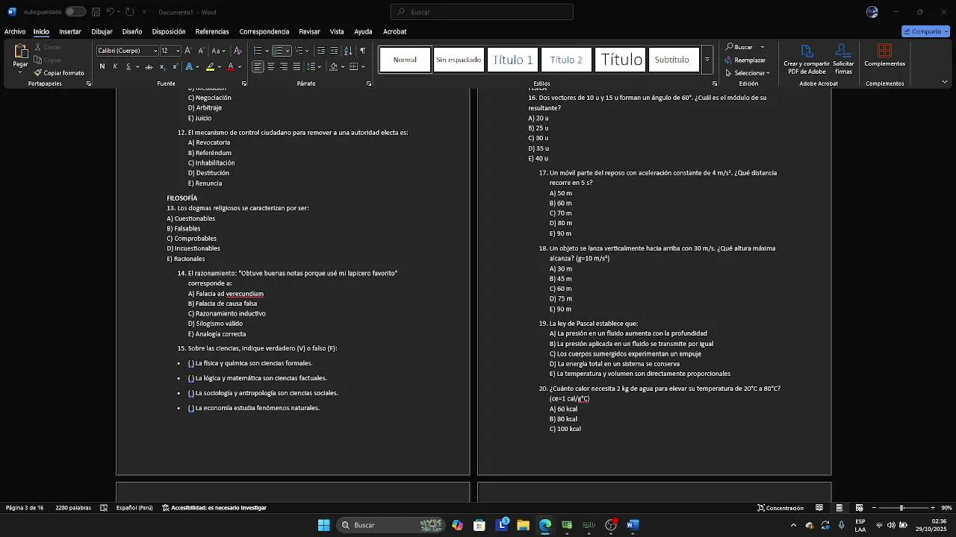This screenshot has height=537, width=956.
Task: Open the change case Aa dropdown
Action: tap(218, 51)
